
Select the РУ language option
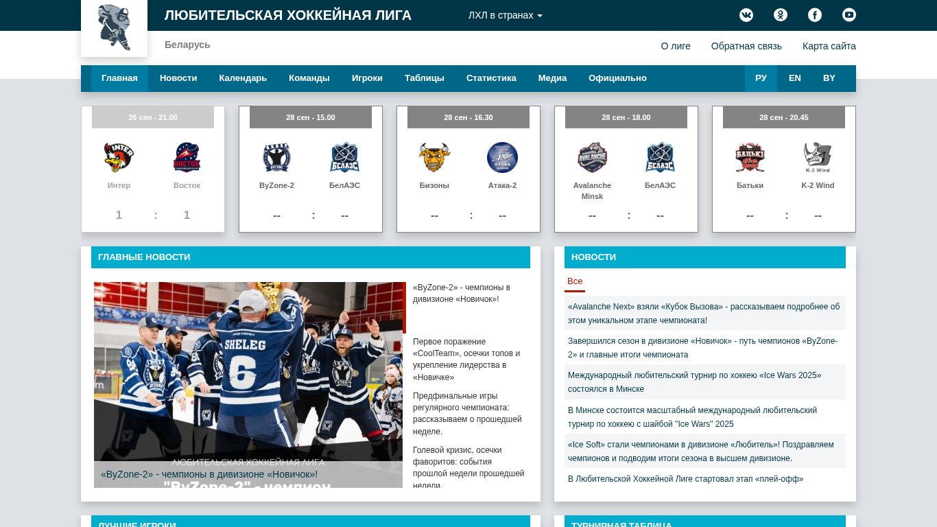point(761,78)
